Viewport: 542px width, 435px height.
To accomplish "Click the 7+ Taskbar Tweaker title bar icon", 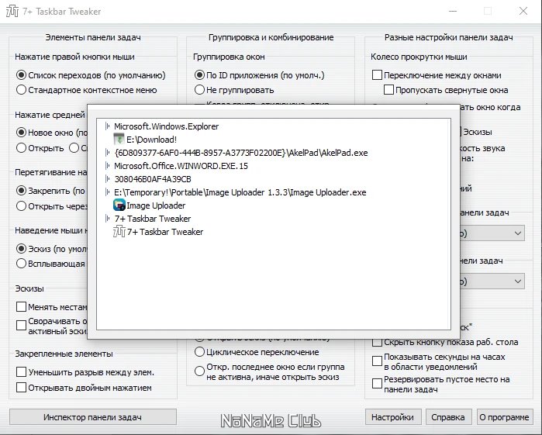I will [12, 11].
